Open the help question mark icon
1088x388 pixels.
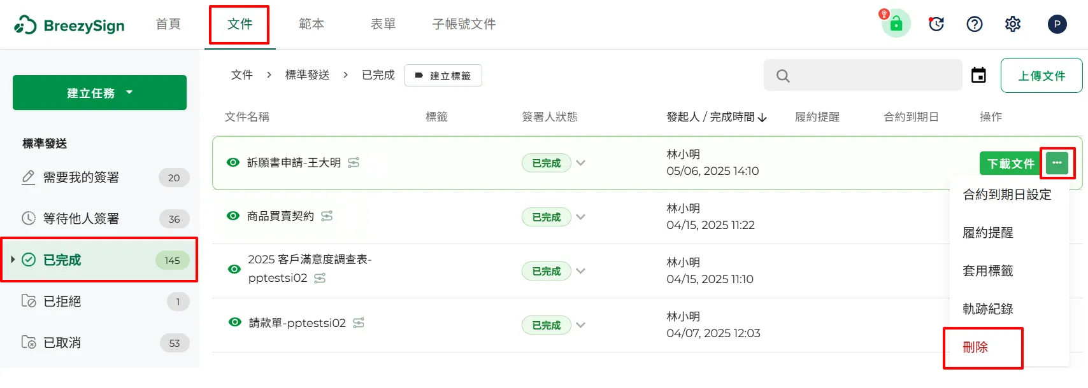974,24
